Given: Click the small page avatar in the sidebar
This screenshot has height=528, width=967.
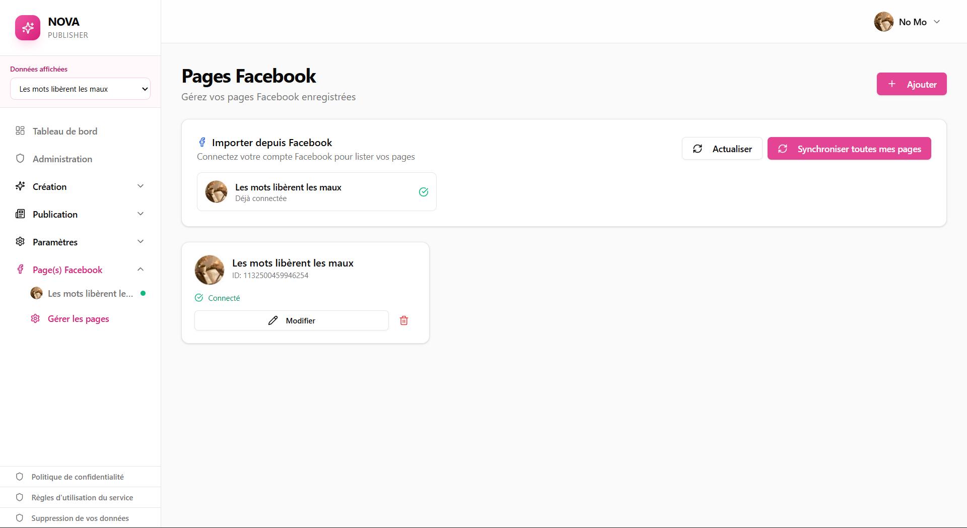Looking at the screenshot, I should [37, 293].
